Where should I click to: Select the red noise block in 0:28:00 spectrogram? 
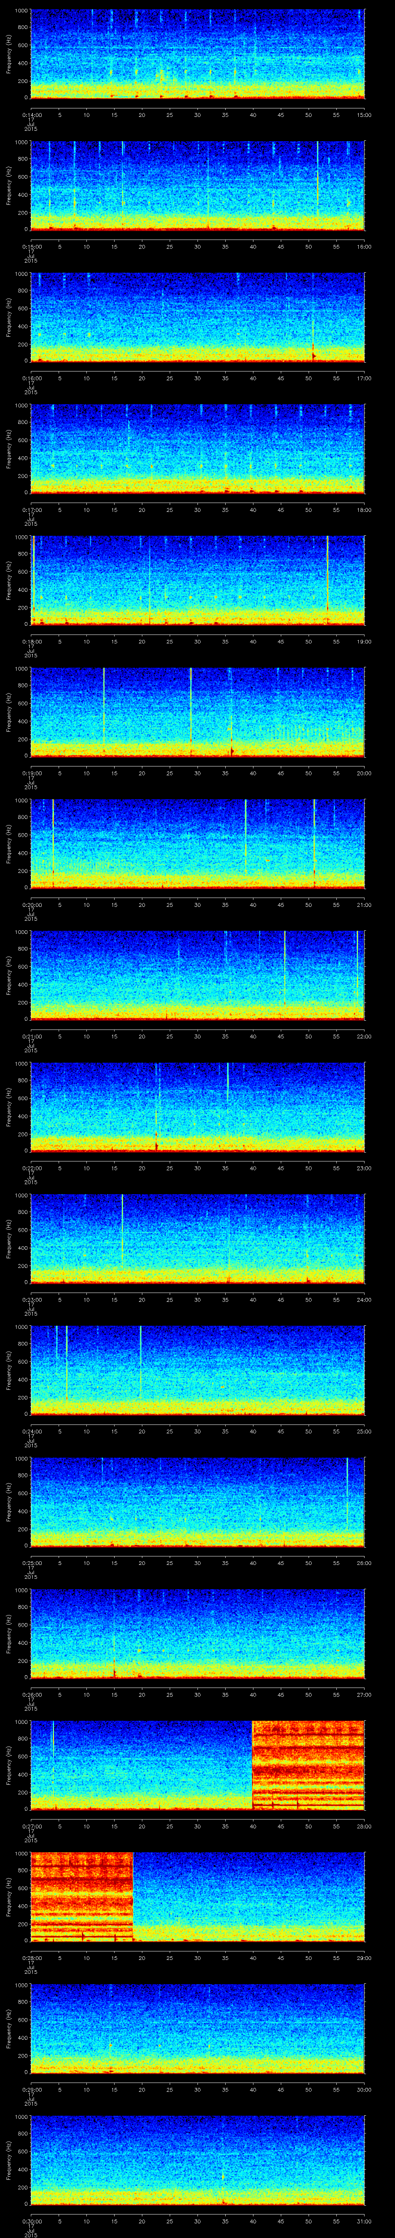82,1897
